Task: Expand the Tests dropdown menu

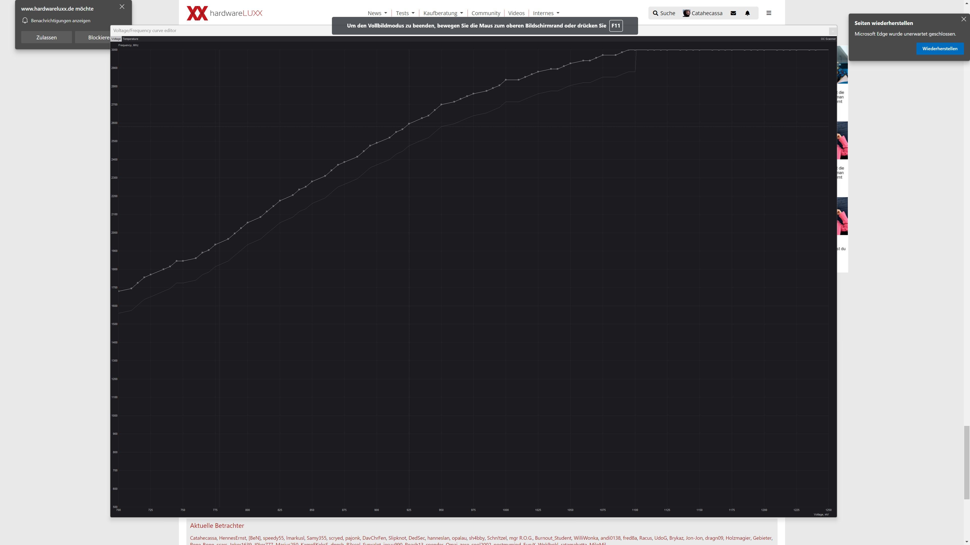Action: (405, 13)
